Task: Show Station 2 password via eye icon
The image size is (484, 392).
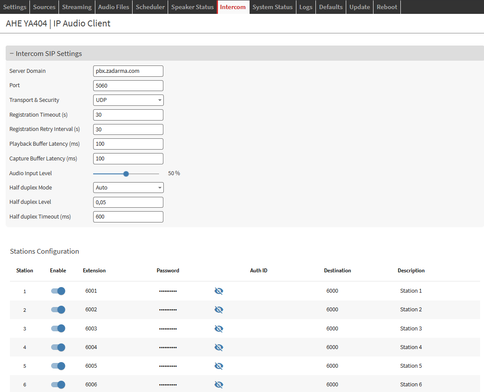Action: [219, 310]
